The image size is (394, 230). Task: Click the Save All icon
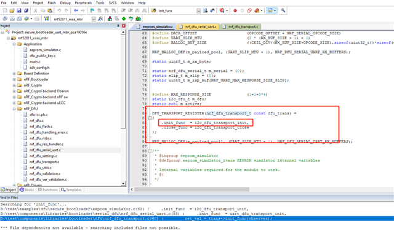pyautogui.click(x=26, y=10)
